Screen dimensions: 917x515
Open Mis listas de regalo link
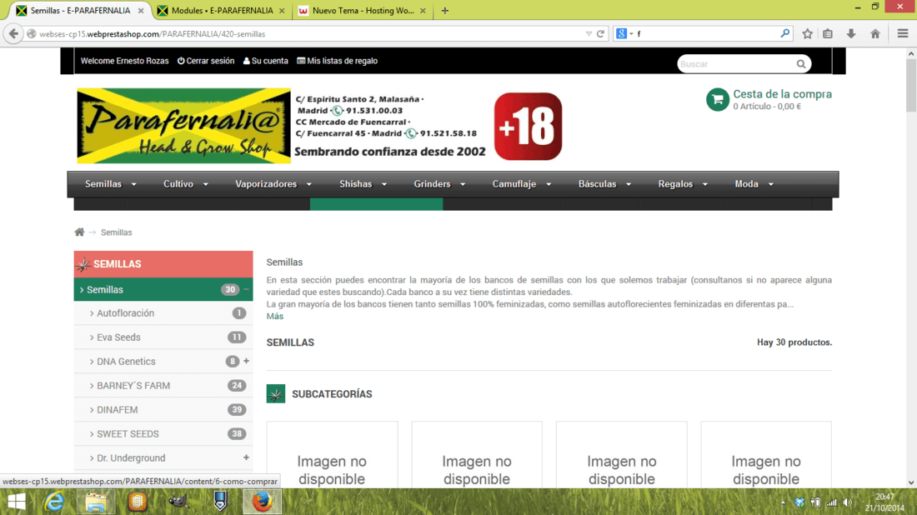tap(338, 61)
